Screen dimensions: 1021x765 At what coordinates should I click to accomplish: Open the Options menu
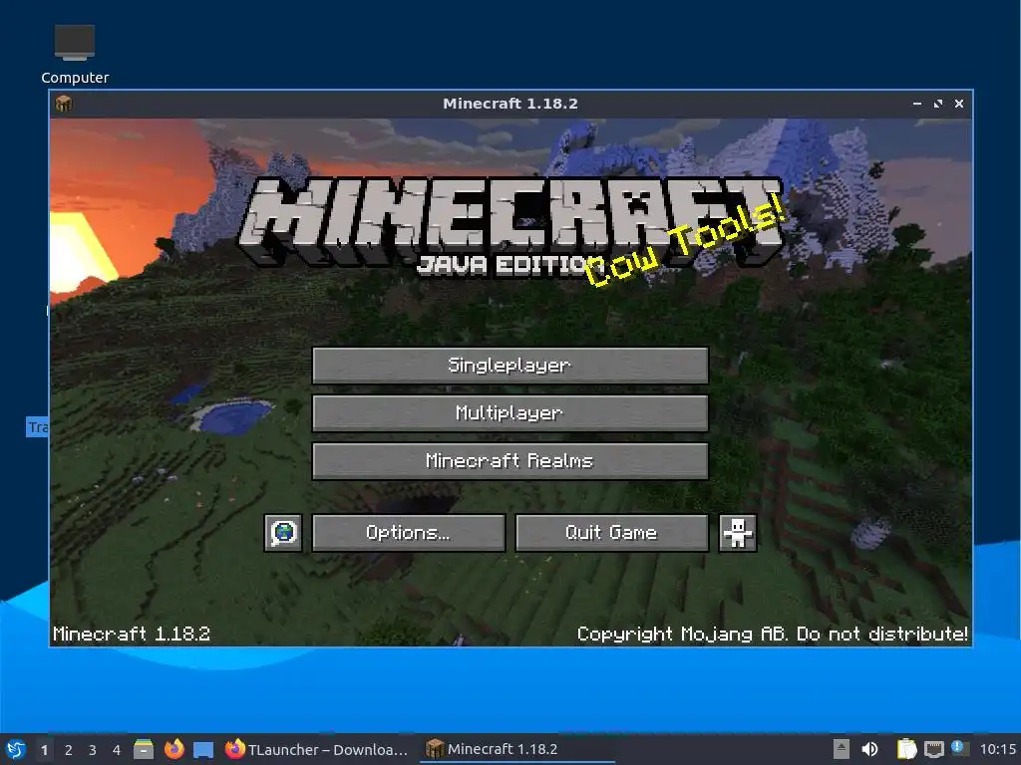click(408, 533)
